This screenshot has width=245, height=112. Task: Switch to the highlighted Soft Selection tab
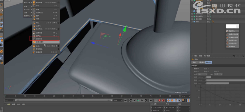(x=208, y=62)
